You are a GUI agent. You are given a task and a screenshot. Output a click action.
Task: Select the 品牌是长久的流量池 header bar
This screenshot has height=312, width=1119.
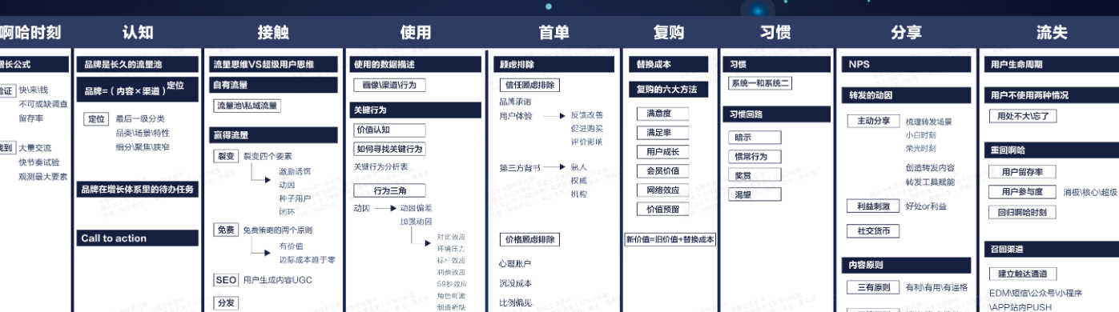(x=138, y=64)
